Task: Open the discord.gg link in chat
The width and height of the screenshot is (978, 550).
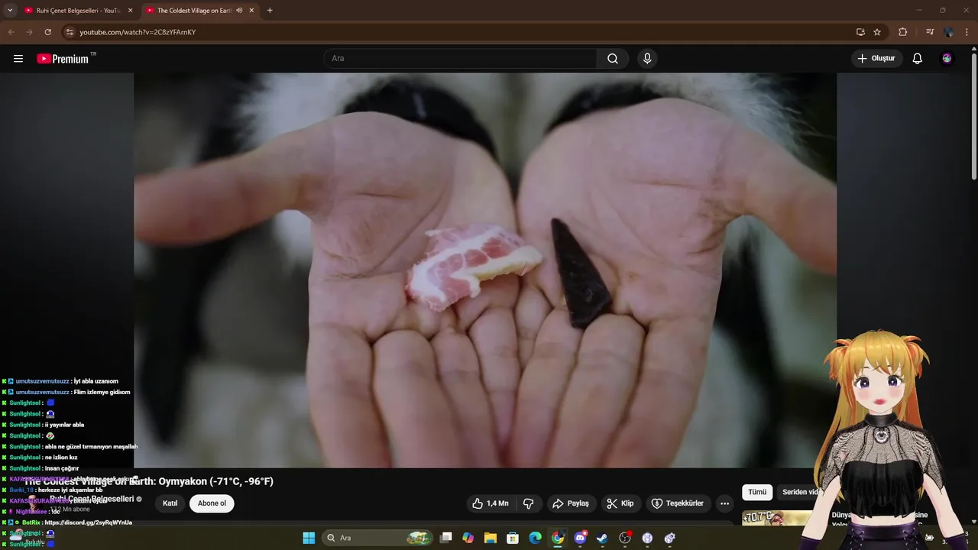Action: (89, 522)
